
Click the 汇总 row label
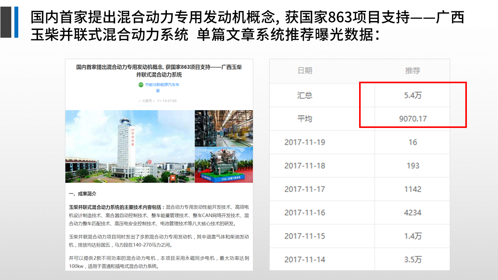pos(305,95)
